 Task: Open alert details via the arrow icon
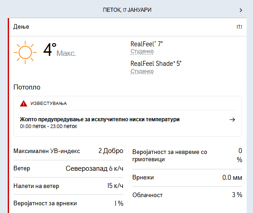coord(232,119)
